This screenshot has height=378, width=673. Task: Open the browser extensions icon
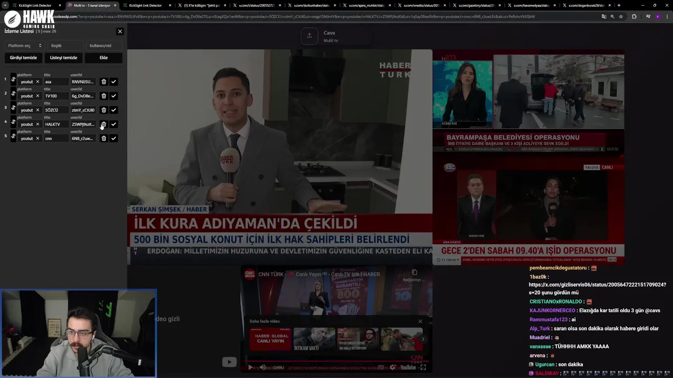[634, 16]
